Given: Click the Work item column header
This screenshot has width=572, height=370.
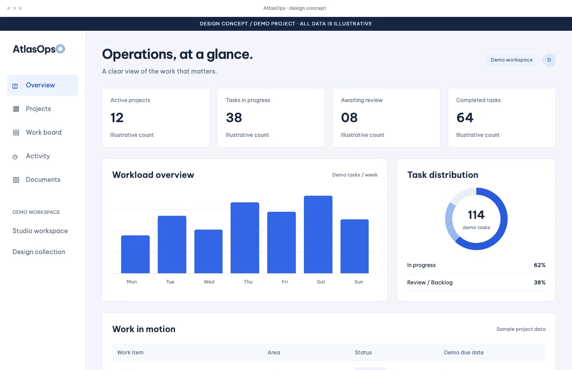Looking at the screenshot, I should click(130, 353).
